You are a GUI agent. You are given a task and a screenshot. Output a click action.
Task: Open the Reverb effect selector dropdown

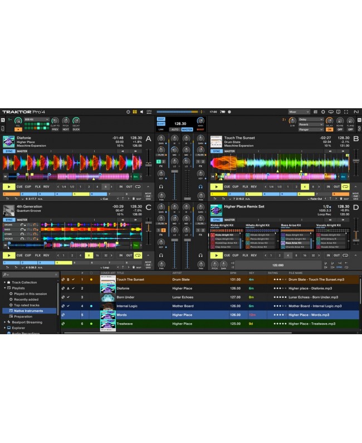[311, 124]
